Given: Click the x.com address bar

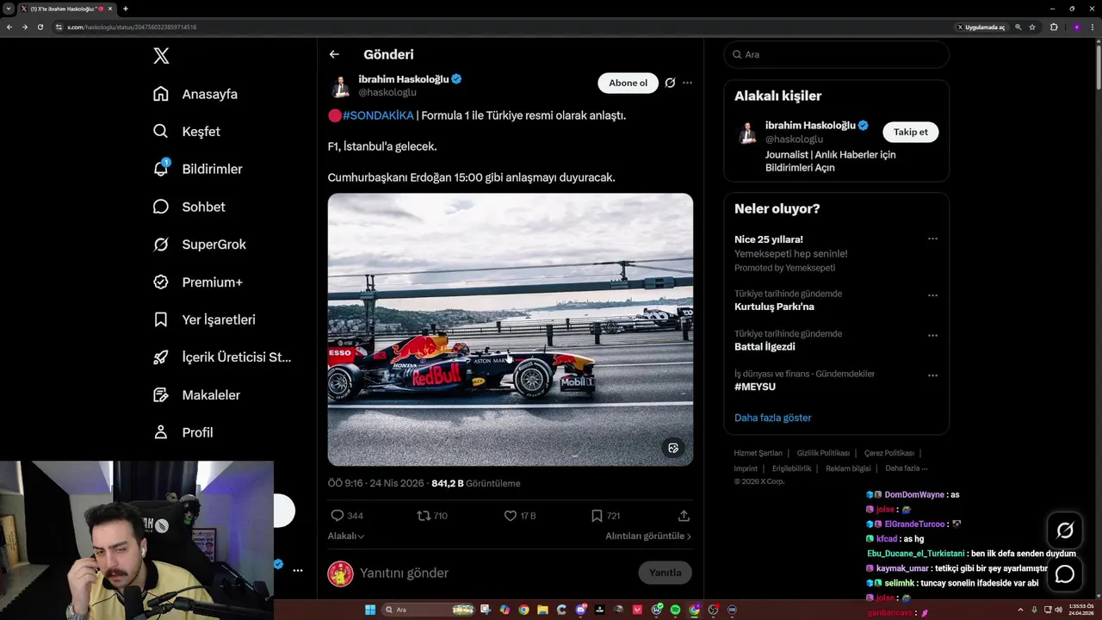Looking at the screenshot, I should [x=499, y=27].
